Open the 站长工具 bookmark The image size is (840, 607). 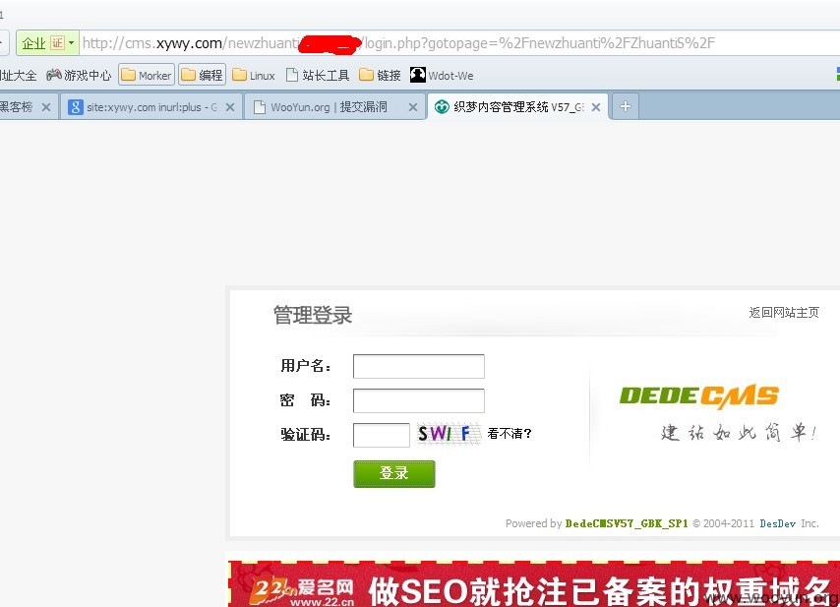(318, 76)
